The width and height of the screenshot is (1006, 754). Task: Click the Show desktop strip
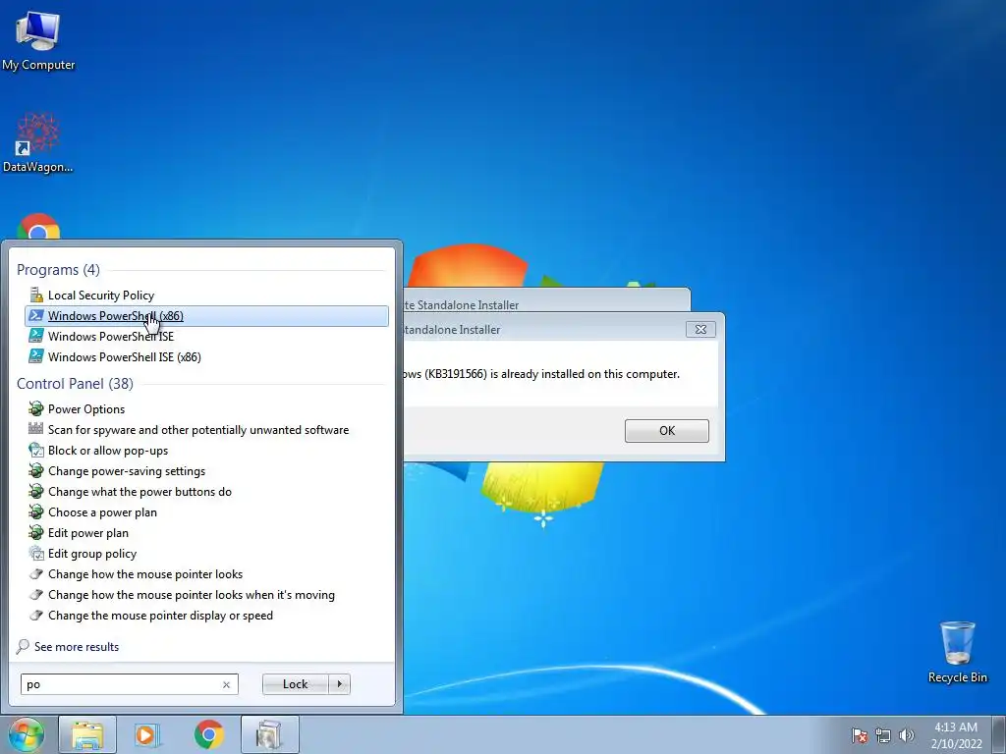pos(999,734)
